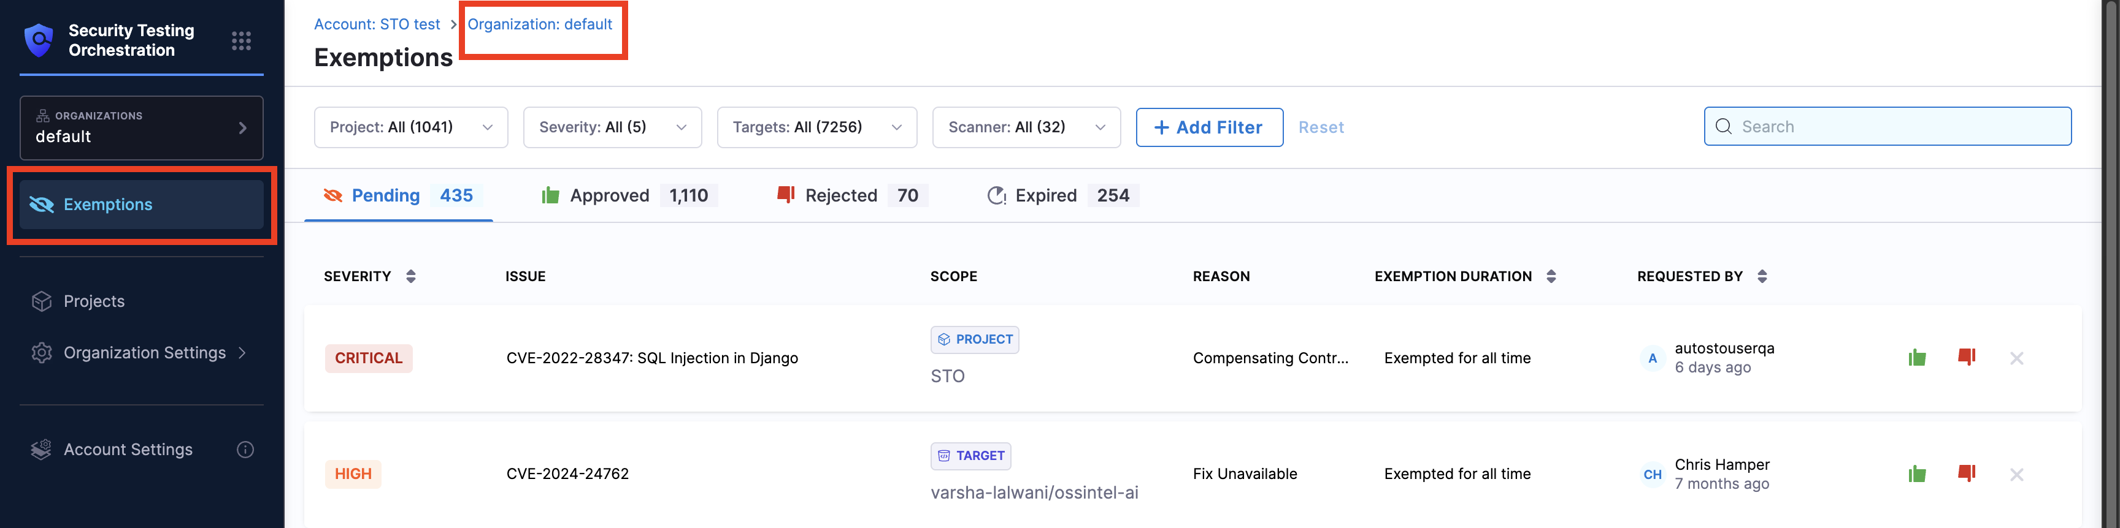Click the Account Settings info icon
The width and height of the screenshot is (2120, 528).
tap(245, 449)
